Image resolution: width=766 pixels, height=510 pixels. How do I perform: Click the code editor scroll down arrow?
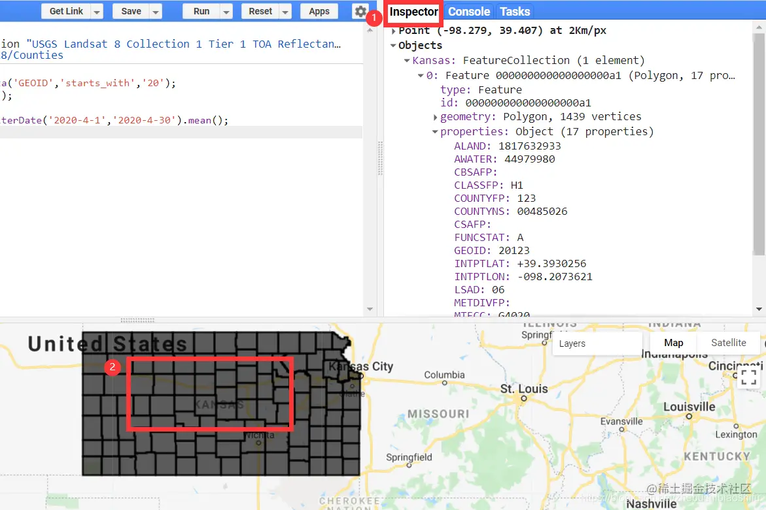(370, 309)
